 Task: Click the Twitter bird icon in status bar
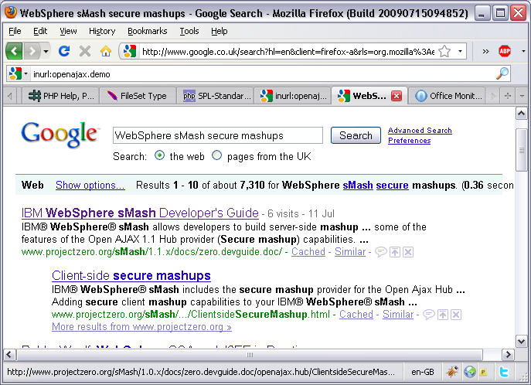(504, 372)
